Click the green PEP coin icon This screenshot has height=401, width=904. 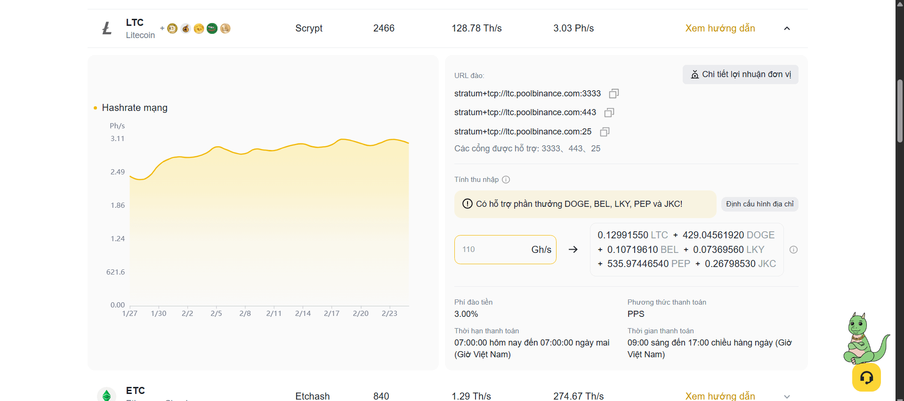click(212, 29)
